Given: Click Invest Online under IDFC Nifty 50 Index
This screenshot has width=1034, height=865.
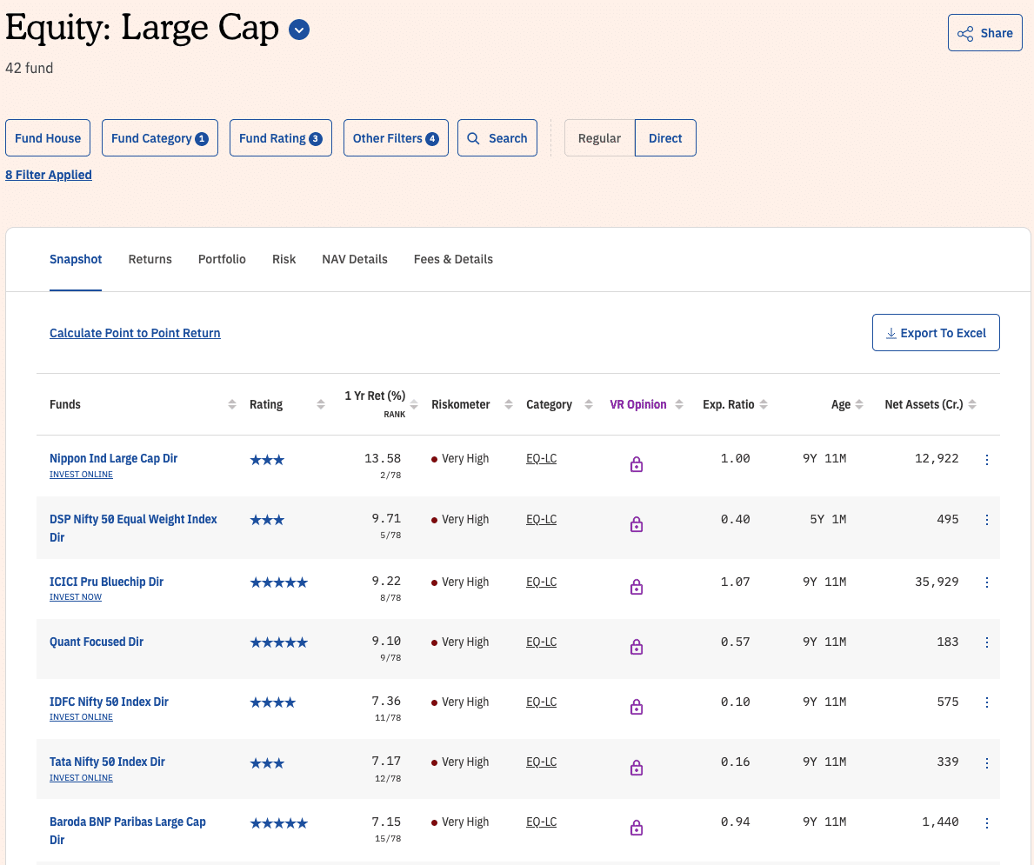Looking at the screenshot, I should (81, 716).
